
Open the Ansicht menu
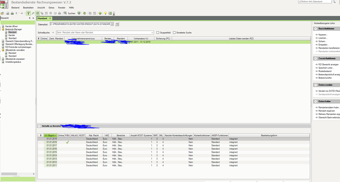tap(41, 7)
